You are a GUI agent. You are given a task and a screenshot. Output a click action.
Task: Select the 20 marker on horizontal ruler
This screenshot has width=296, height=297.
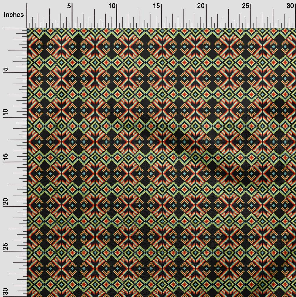(201, 6)
